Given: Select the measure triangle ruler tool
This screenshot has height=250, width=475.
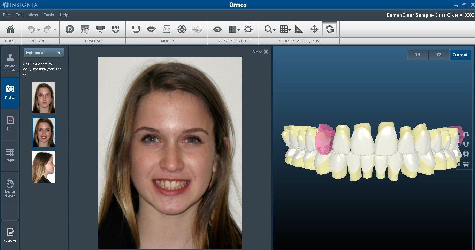Looking at the screenshot, I should (x=299, y=29).
